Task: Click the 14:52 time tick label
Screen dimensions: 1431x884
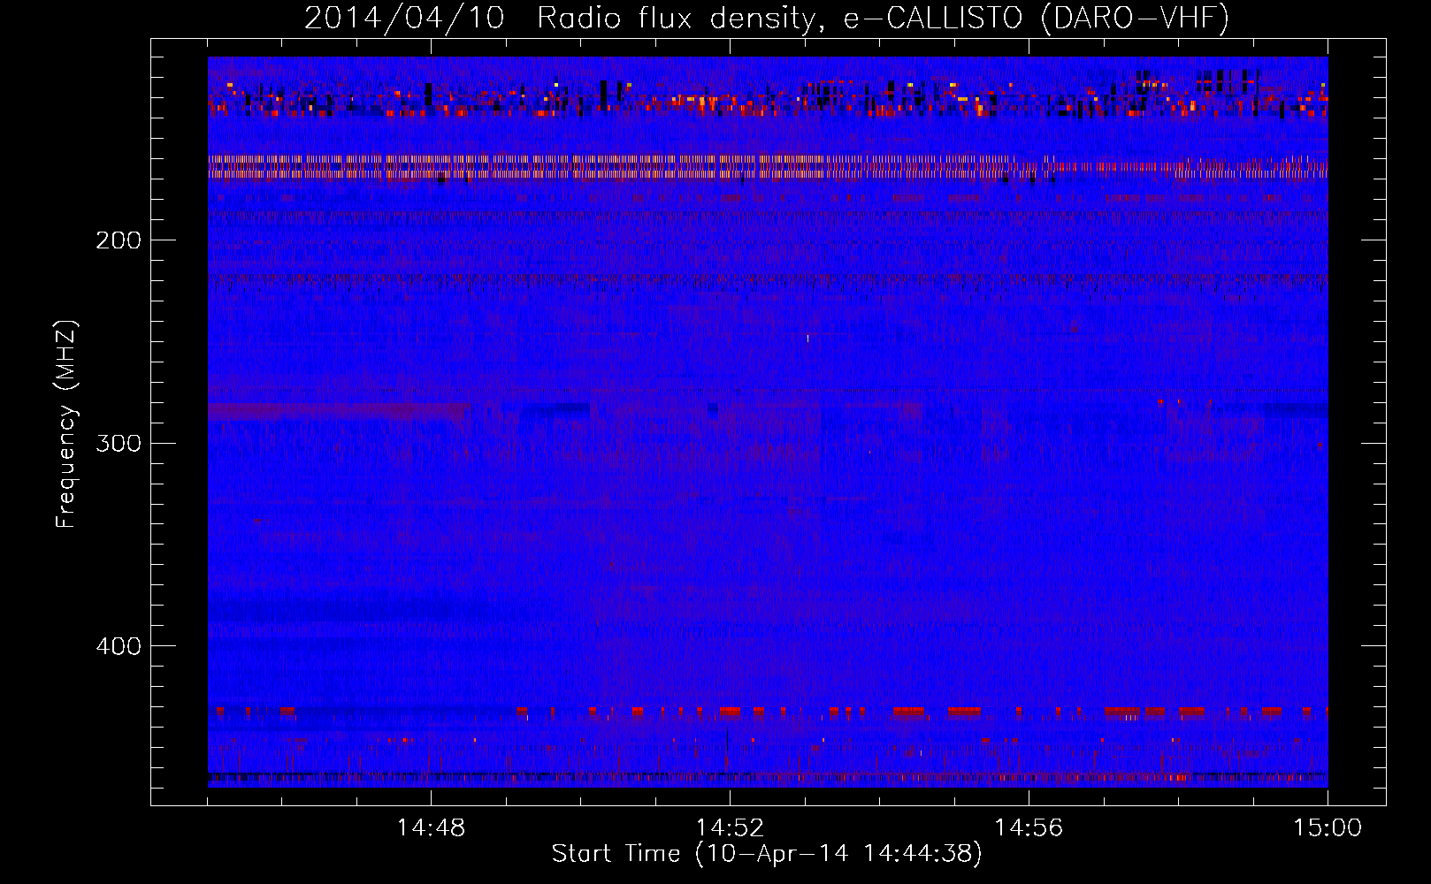Action: (730, 828)
